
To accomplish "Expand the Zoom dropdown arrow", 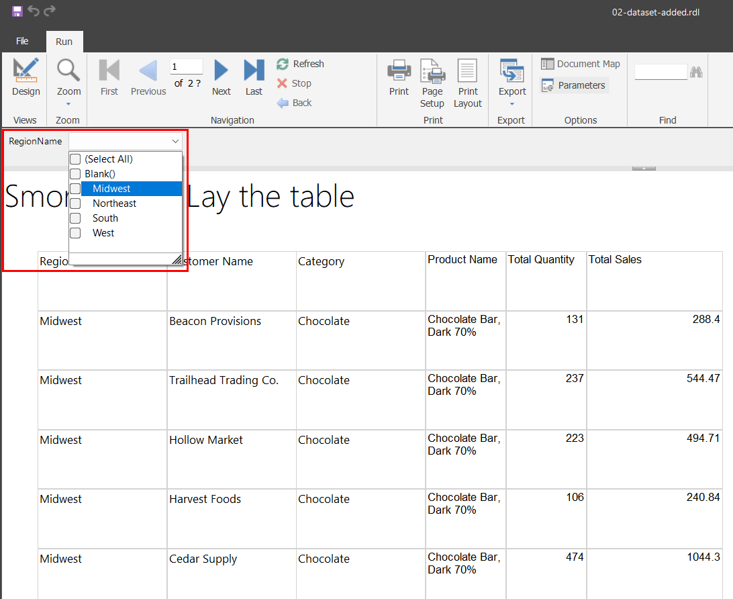I will click(x=68, y=104).
